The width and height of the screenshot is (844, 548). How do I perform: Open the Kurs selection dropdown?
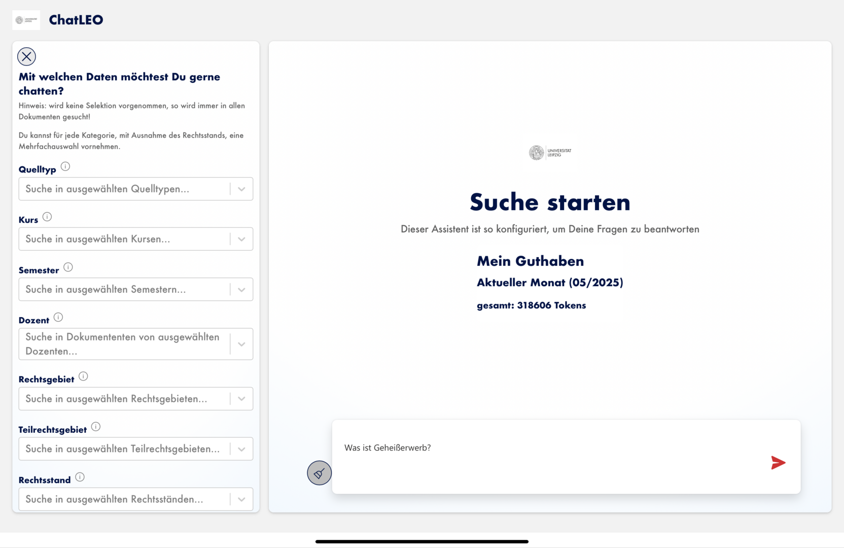[241, 239]
